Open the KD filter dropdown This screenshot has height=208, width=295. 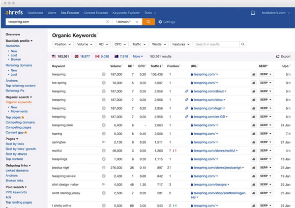(x=103, y=44)
